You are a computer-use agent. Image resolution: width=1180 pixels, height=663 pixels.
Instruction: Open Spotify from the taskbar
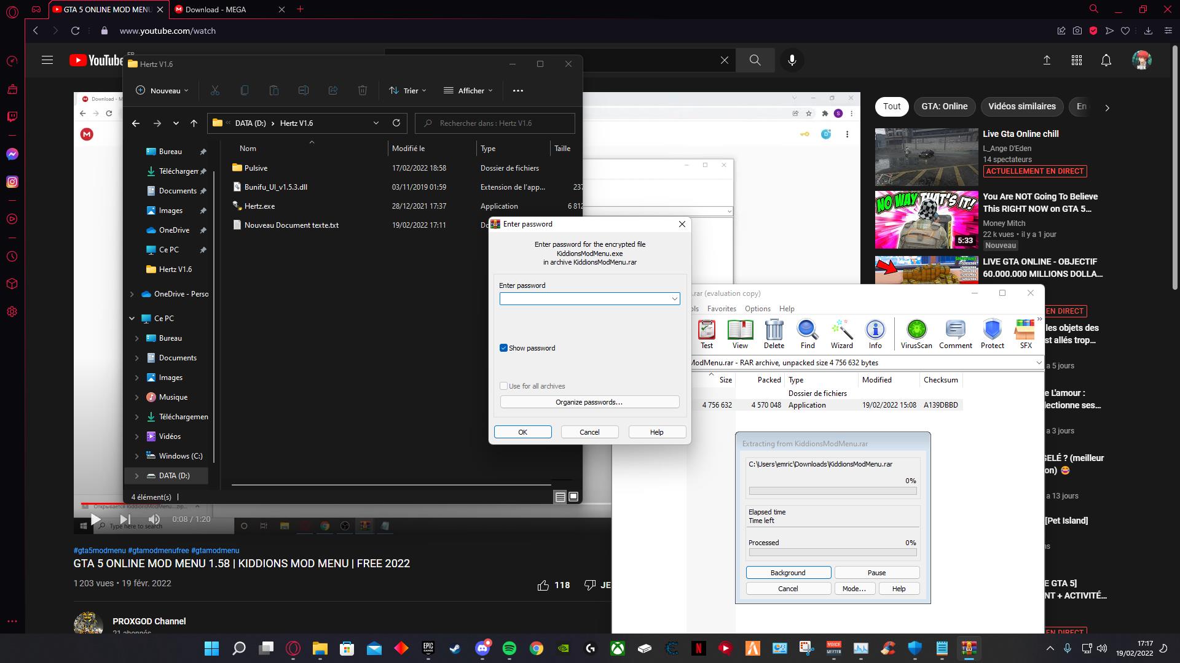point(509,648)
